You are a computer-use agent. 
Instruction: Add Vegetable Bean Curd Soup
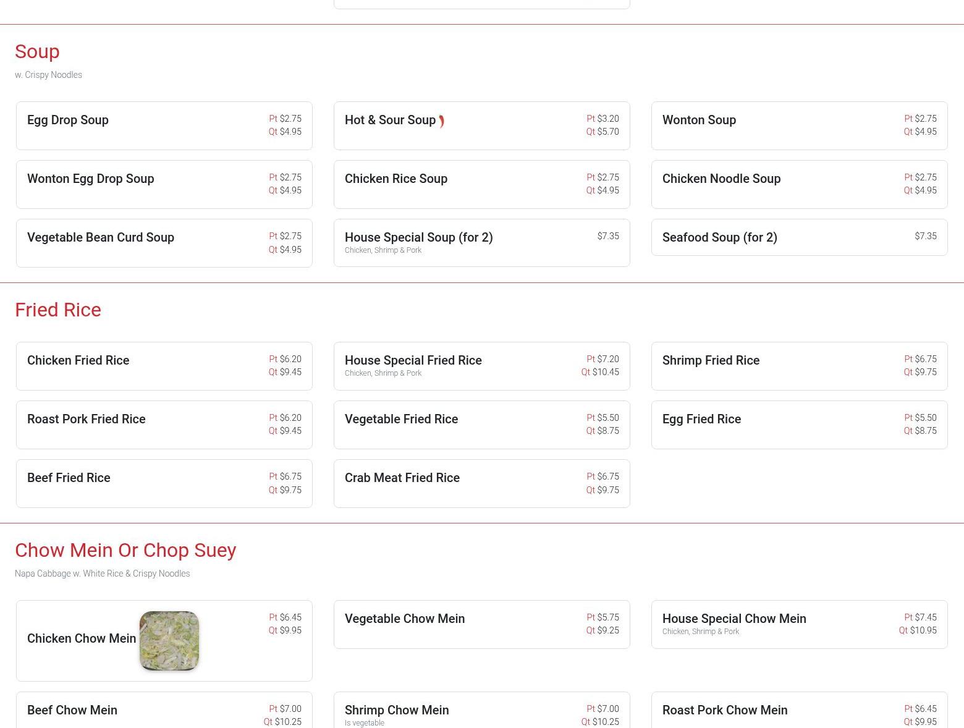coord(101,238)
